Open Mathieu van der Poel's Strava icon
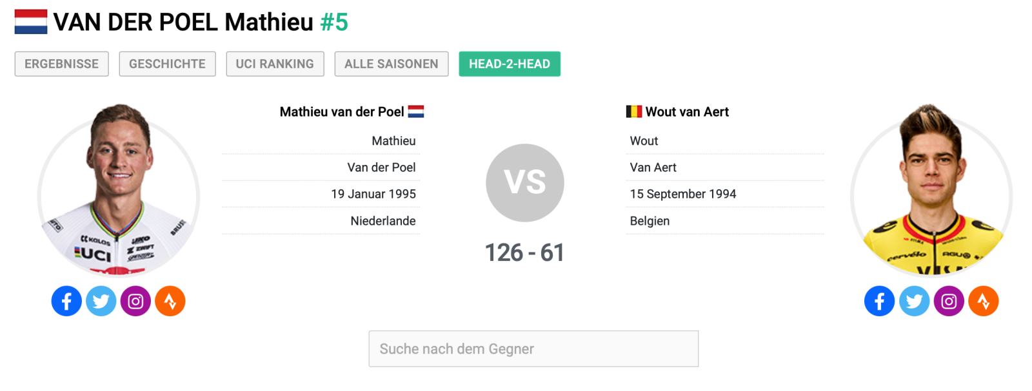The height and width of the screenshot is (391, 1032). click(170, 301)
